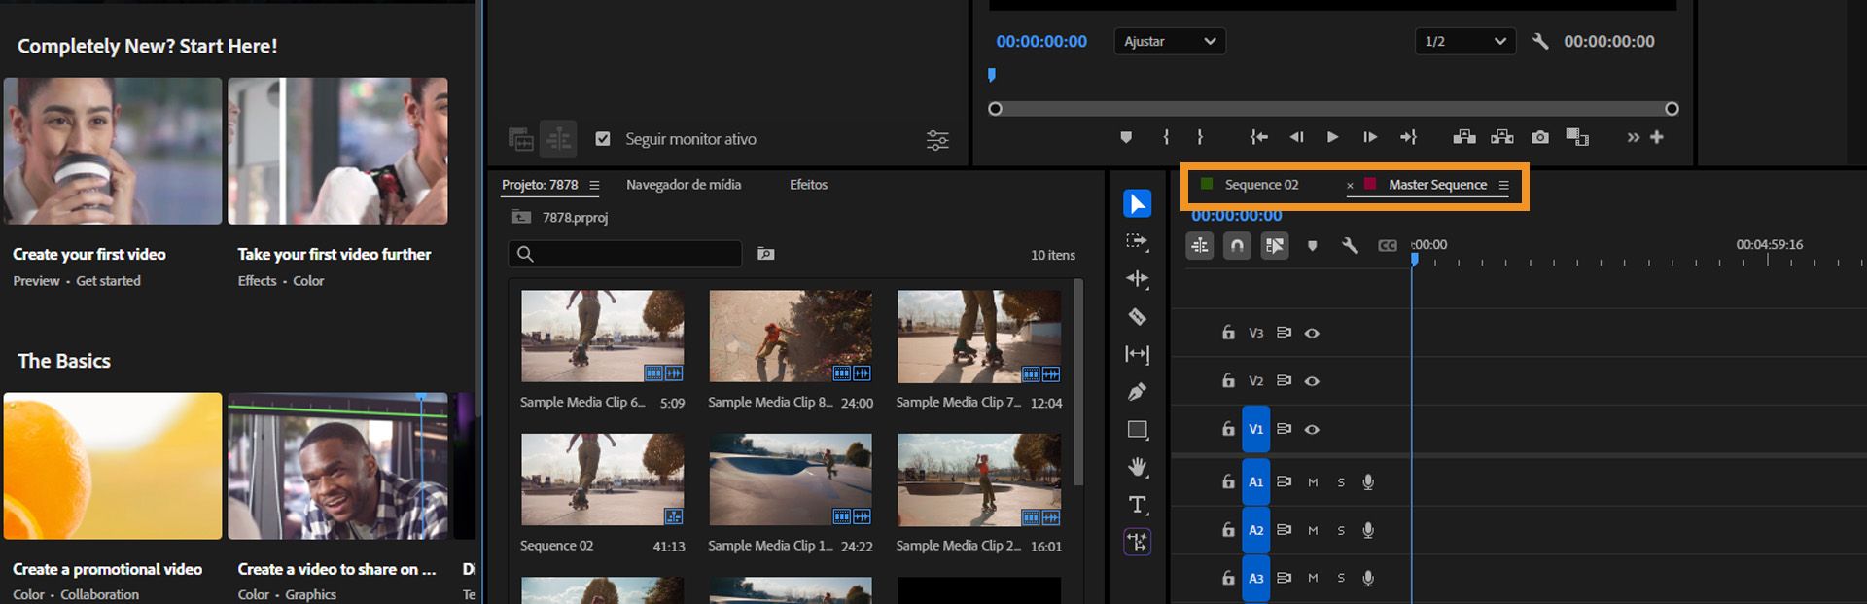Open the Navegador de mídia tab
1867x604 pixels.
684,185
